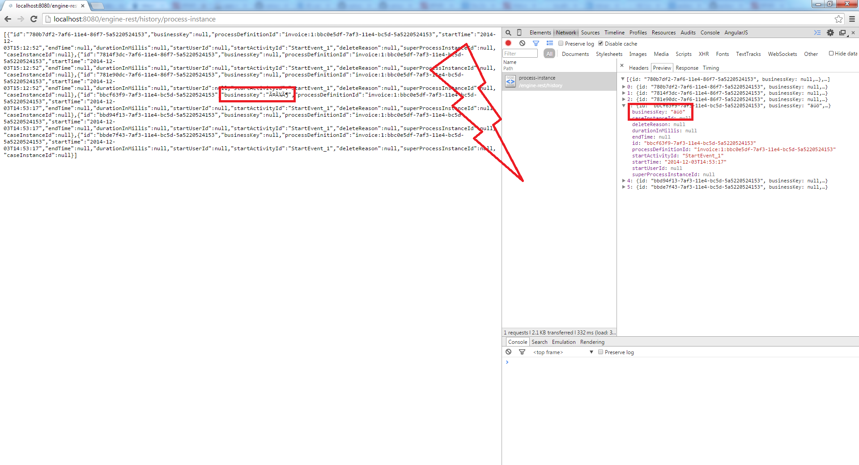The image size is (859, 465).
Task: Expand JSON preview item 0
Action: click(x=624, y=87)
